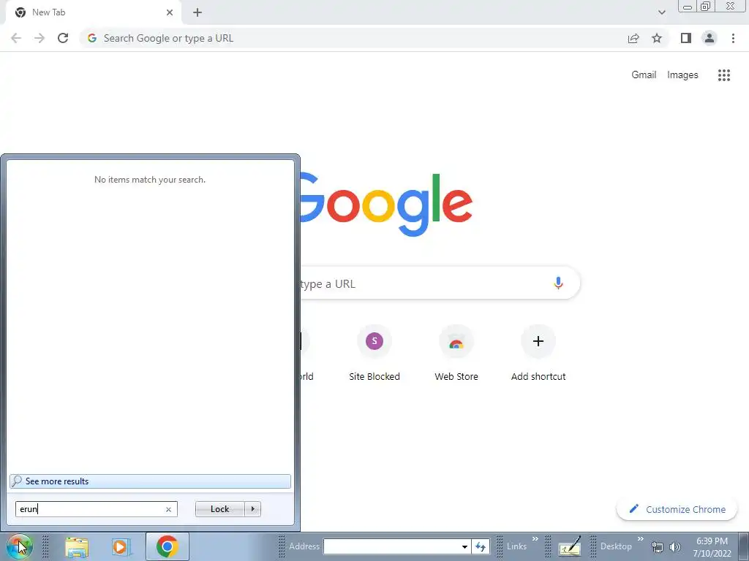749x561 pixels.
Task: Open a new Chrome tab with plus
Action: [x=197, y=12]
